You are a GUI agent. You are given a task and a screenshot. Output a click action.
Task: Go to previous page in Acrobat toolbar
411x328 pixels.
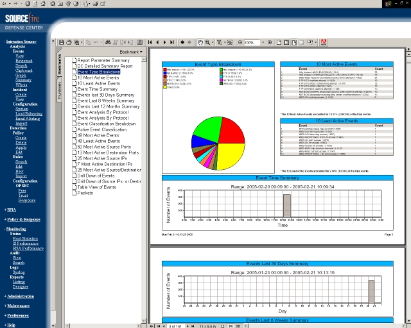point(157,42)
